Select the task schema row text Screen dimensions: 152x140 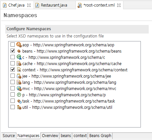coord(69,101)
